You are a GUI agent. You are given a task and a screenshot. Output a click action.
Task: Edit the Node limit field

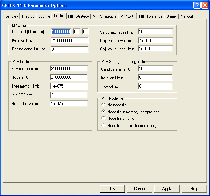point(69,77)
